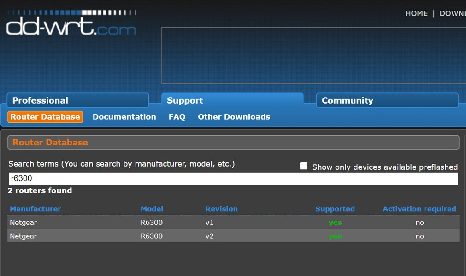Click R6300 model in v1 row

click(x=152, y=222)
